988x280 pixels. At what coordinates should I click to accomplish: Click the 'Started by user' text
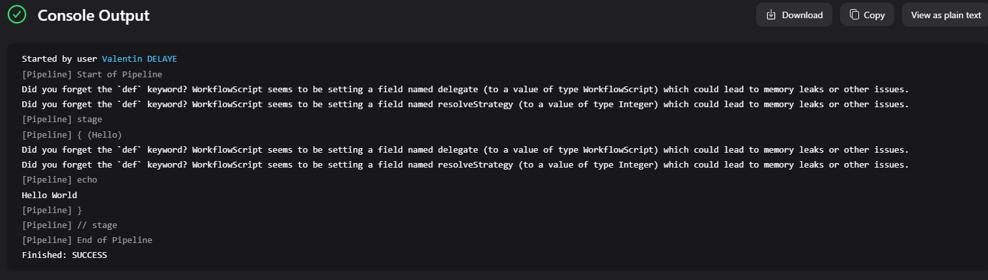(x=59, y=58)
